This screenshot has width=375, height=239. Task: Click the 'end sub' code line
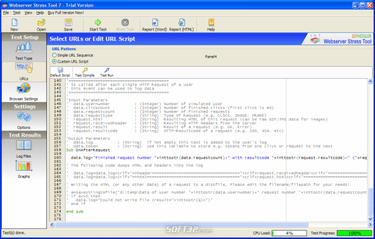pos(75,211)
